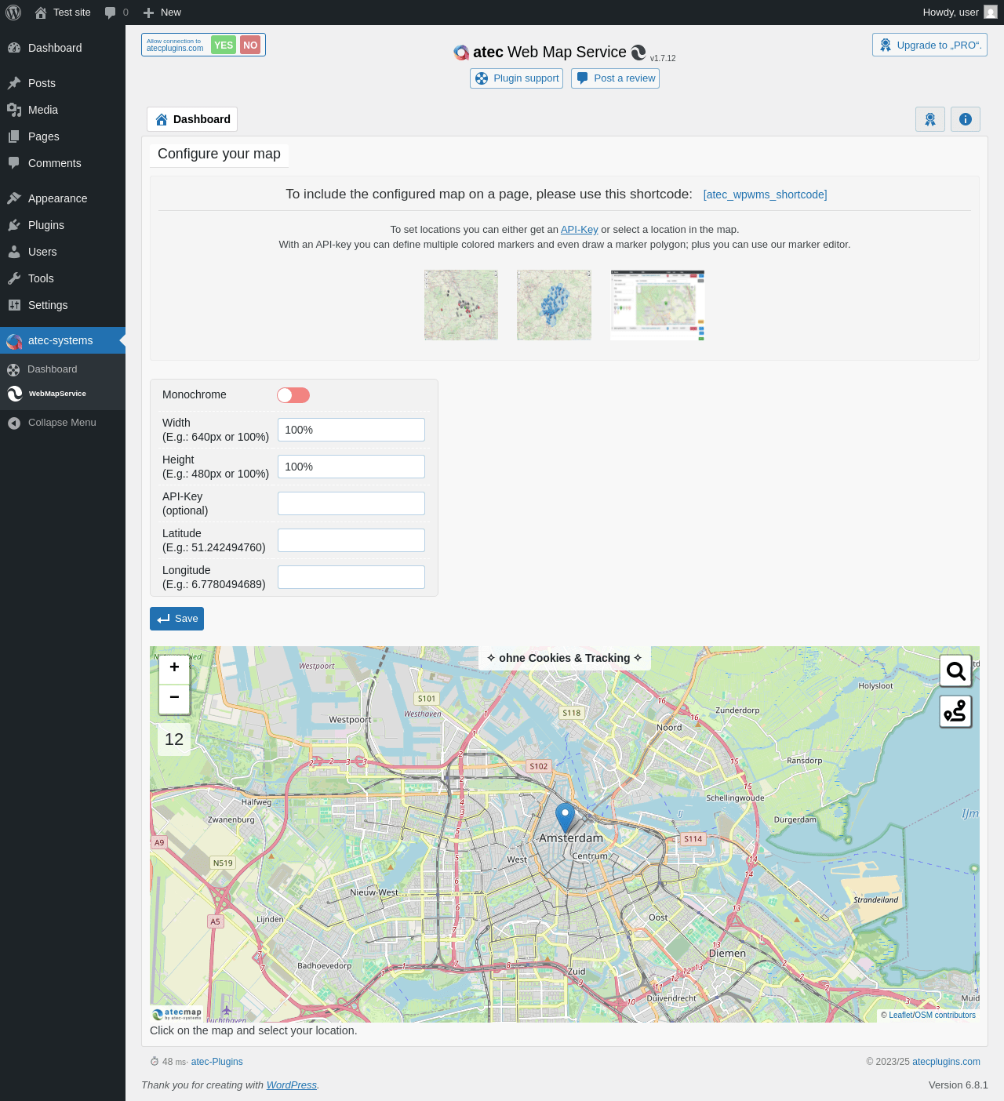Zoom out on the map
The height and width of the screenshot is (1101, 1004).
[174, 698]
